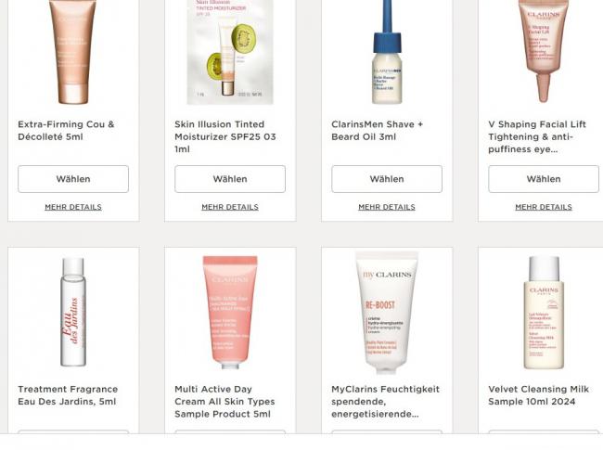Open Mehr Details for Skin Illusion Tinted Moisturizer
Viewport: 603px width, 450px height.
tap(230, 207)
